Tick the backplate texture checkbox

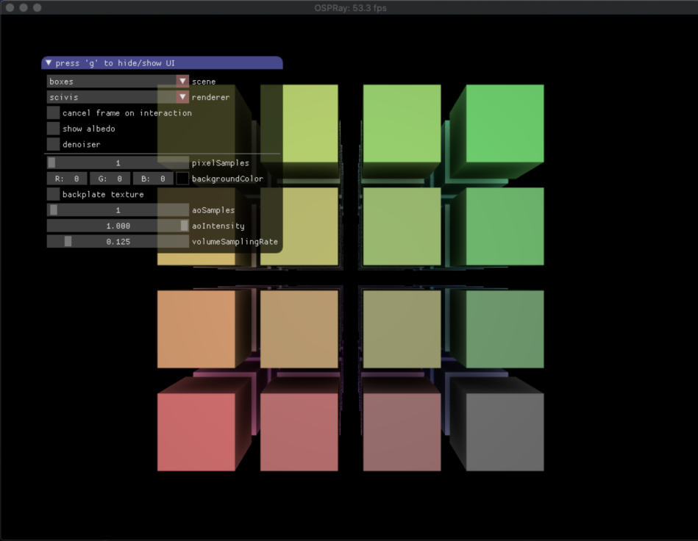click(x=53, y=194)
